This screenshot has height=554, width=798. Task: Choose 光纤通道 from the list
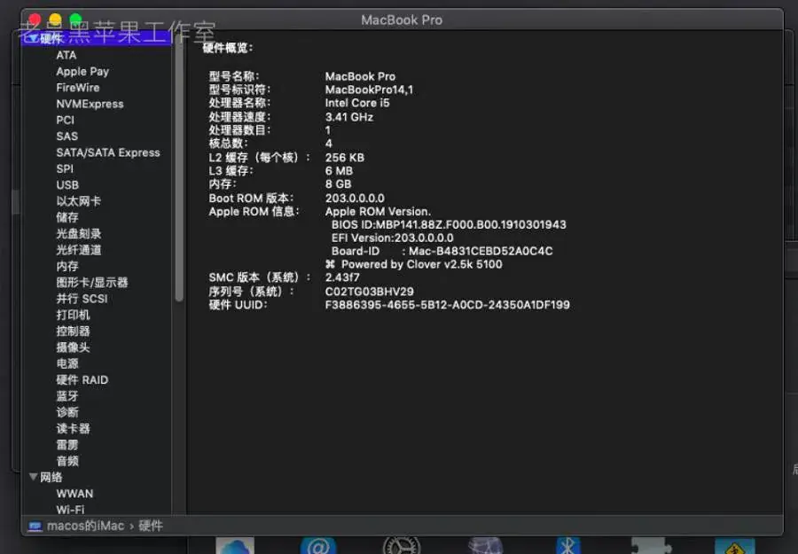tap(78, 250)
